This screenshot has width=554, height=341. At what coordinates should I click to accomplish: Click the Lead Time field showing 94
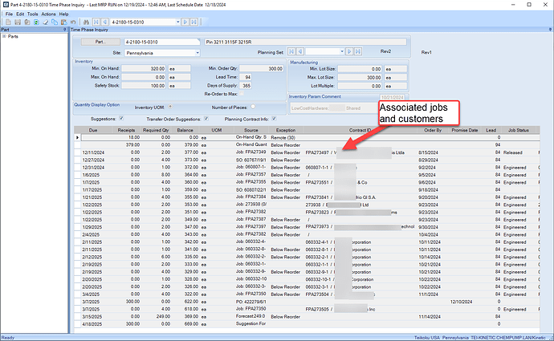[245, 77]
